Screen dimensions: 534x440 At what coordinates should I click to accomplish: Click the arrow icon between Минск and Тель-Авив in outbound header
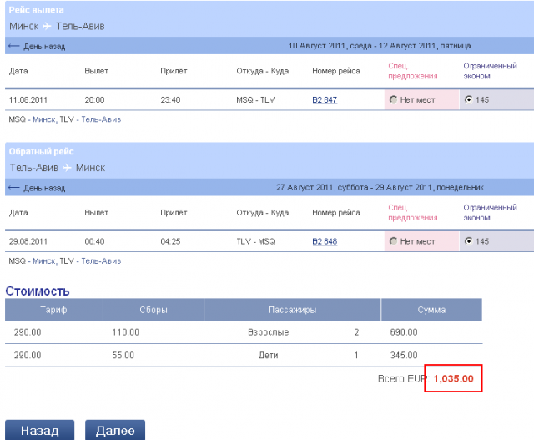click(x=48, y=27)
